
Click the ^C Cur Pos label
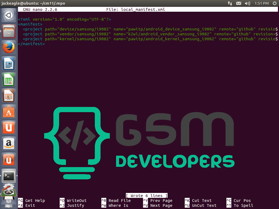(239, 201)
